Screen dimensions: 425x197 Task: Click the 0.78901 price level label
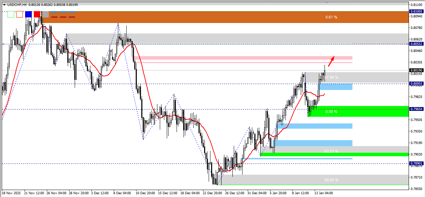417,163
